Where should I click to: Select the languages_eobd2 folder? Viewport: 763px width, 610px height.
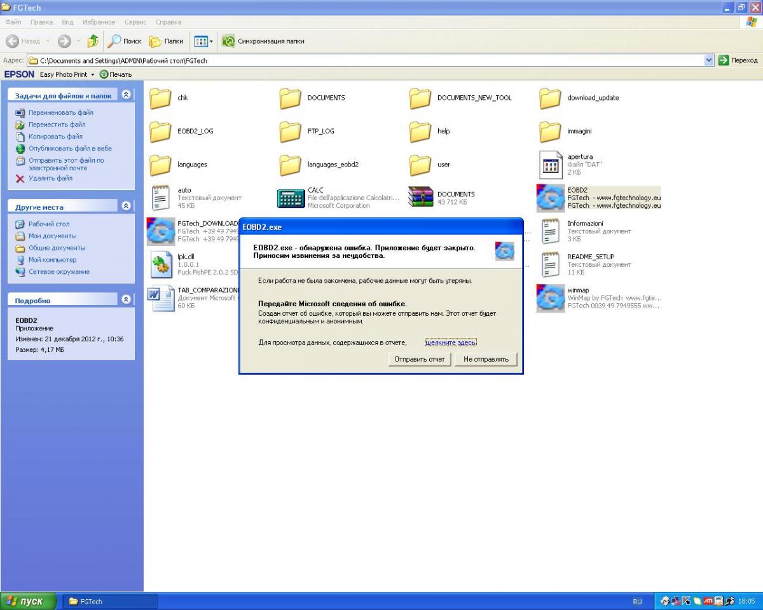click(291, 165)
